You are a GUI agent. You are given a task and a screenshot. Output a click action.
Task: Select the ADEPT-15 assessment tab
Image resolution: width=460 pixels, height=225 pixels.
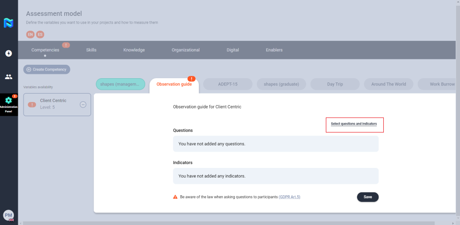click(x=228, y=84)
